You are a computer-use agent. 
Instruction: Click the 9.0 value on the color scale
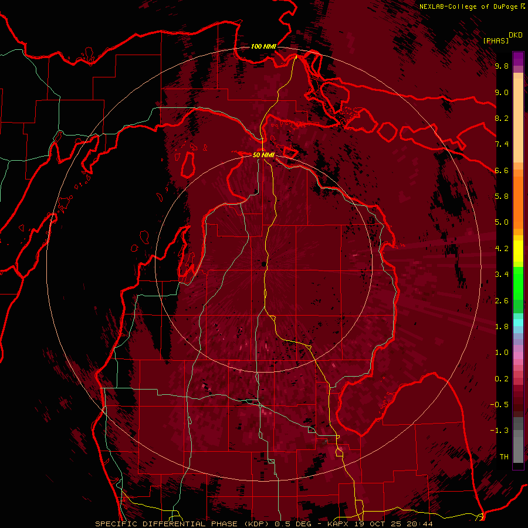(x=502, y=92)
